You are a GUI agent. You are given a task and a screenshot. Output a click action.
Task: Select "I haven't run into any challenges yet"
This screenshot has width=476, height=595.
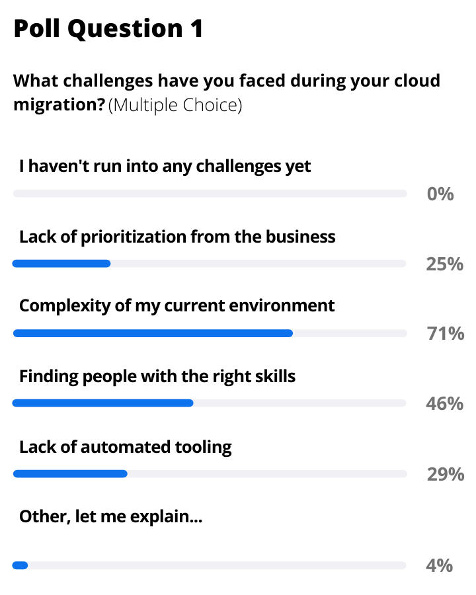[165, 165]
